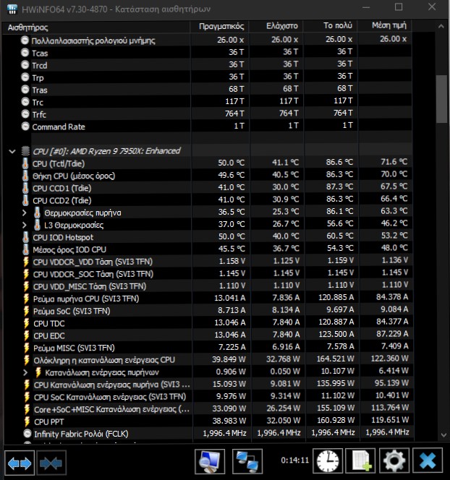Click the chip icon of the Ryzen 9 7950X group

pyautogui.click(x=25, y=151)
